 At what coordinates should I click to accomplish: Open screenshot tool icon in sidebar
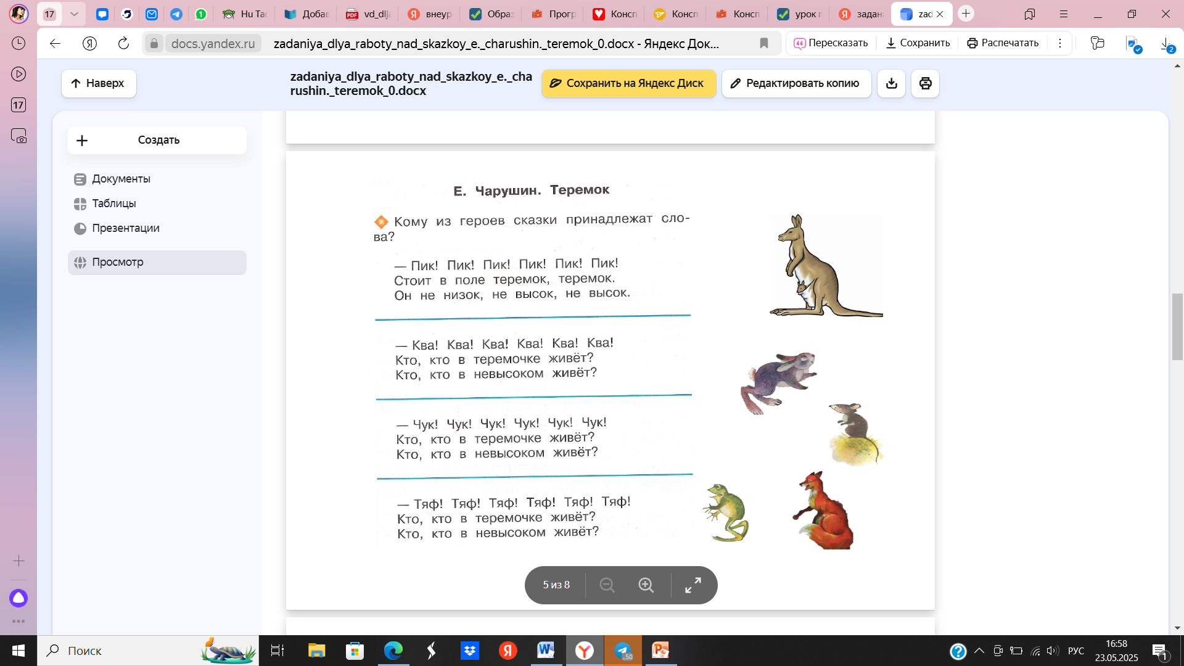[18, 136]
